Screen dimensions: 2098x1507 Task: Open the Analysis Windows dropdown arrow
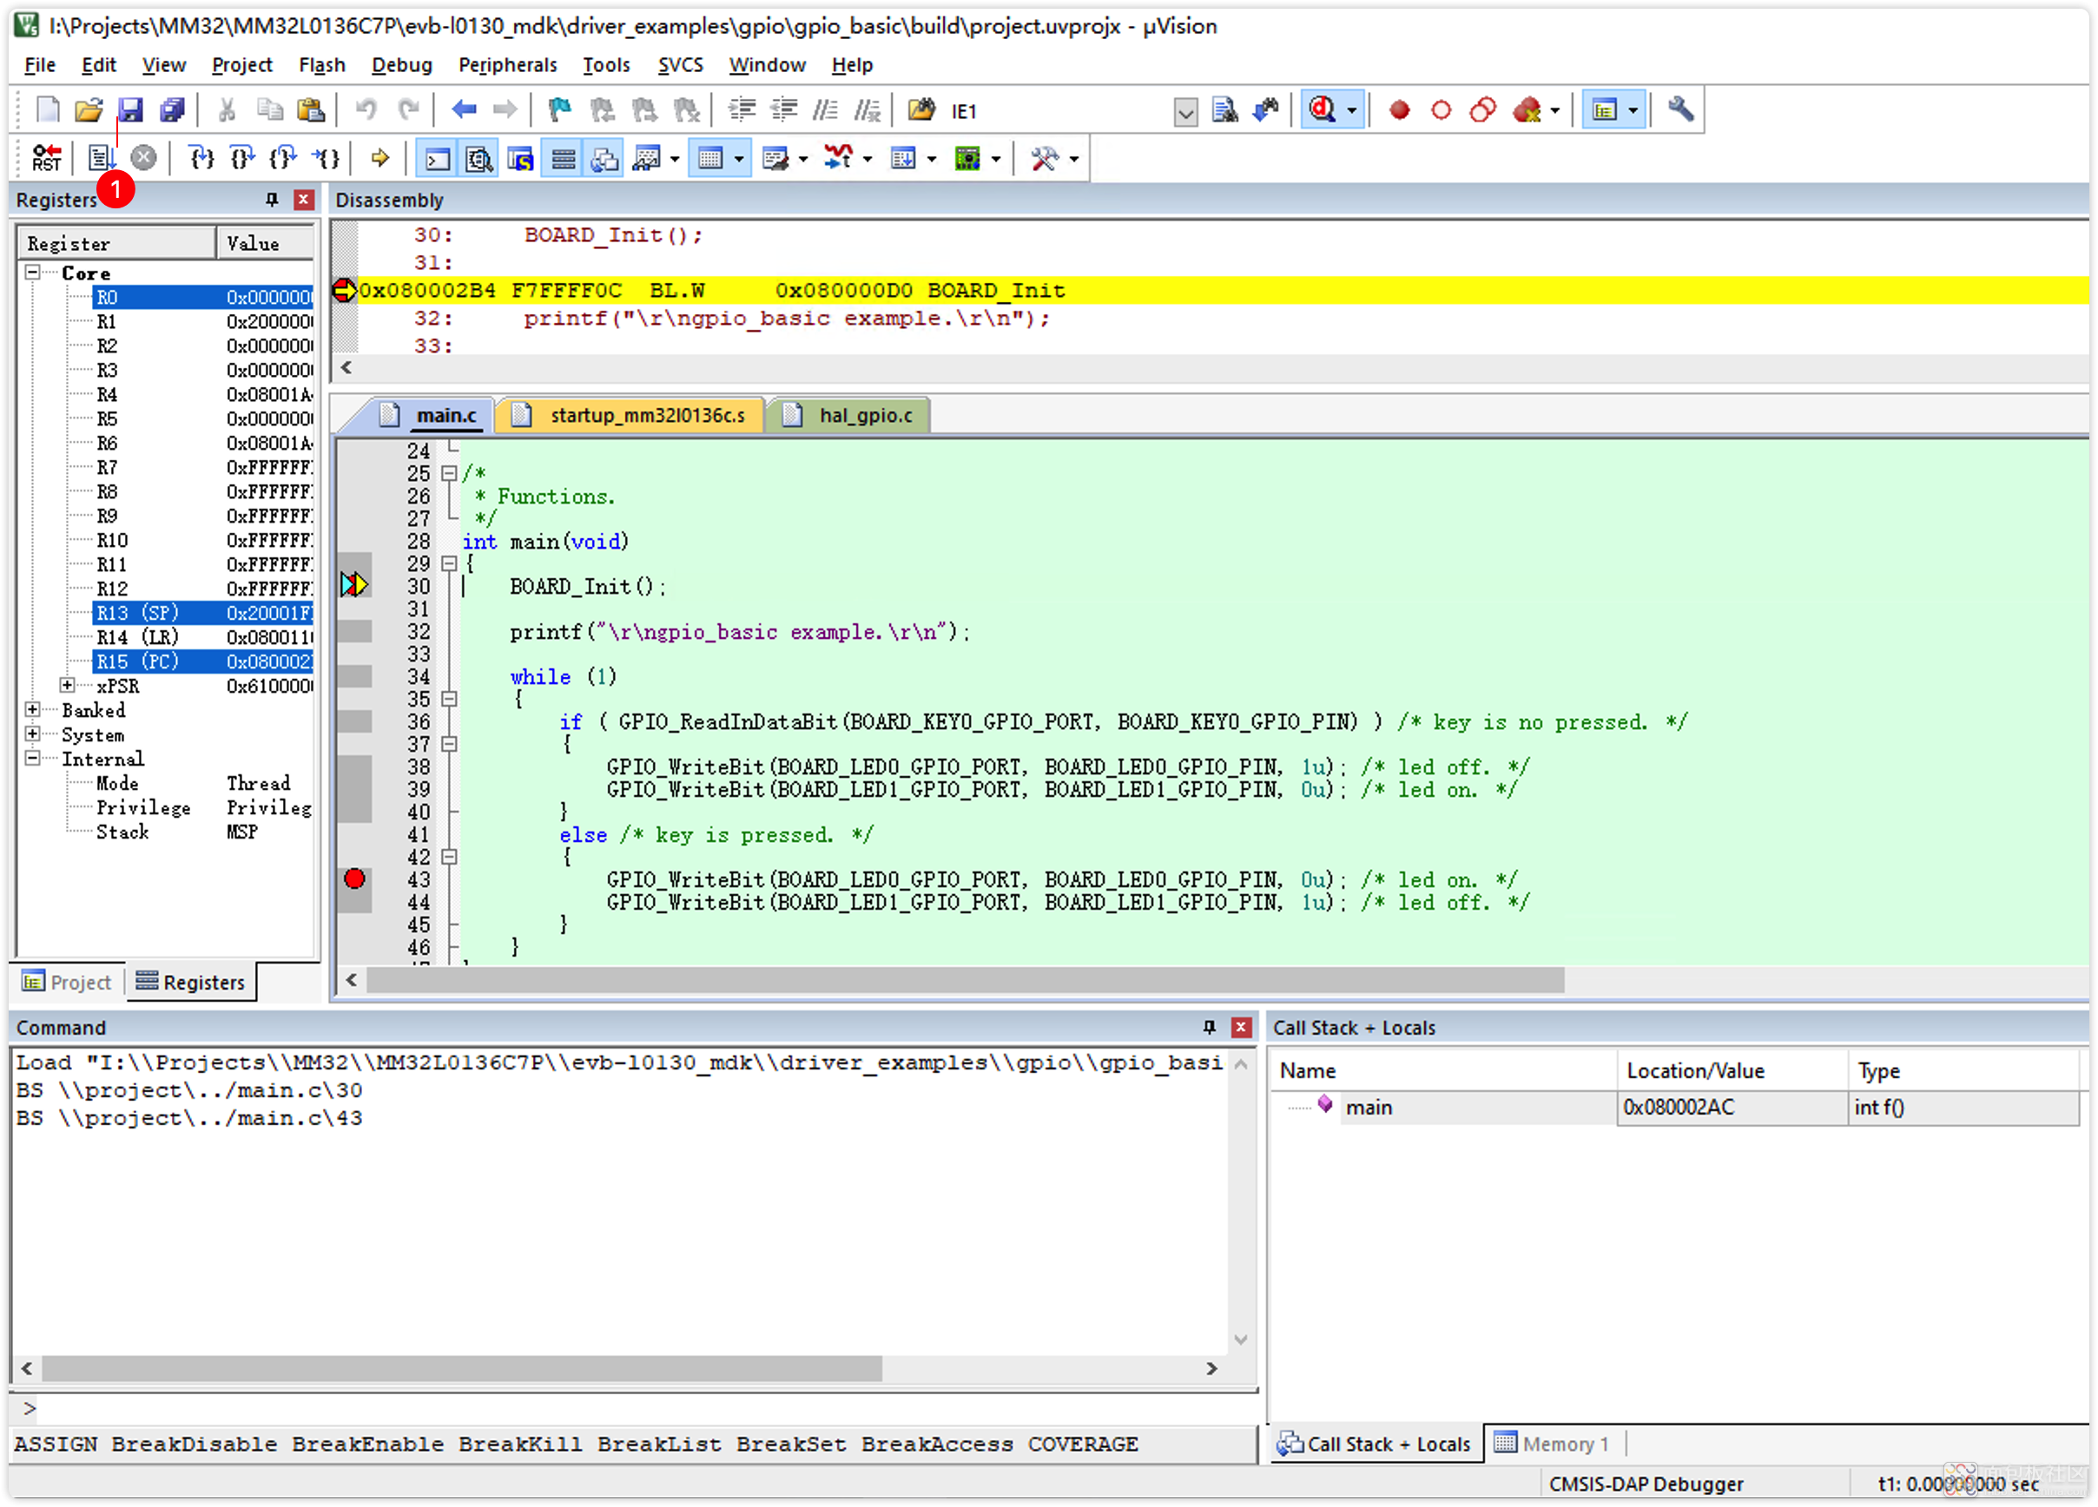tap(868, 159)
